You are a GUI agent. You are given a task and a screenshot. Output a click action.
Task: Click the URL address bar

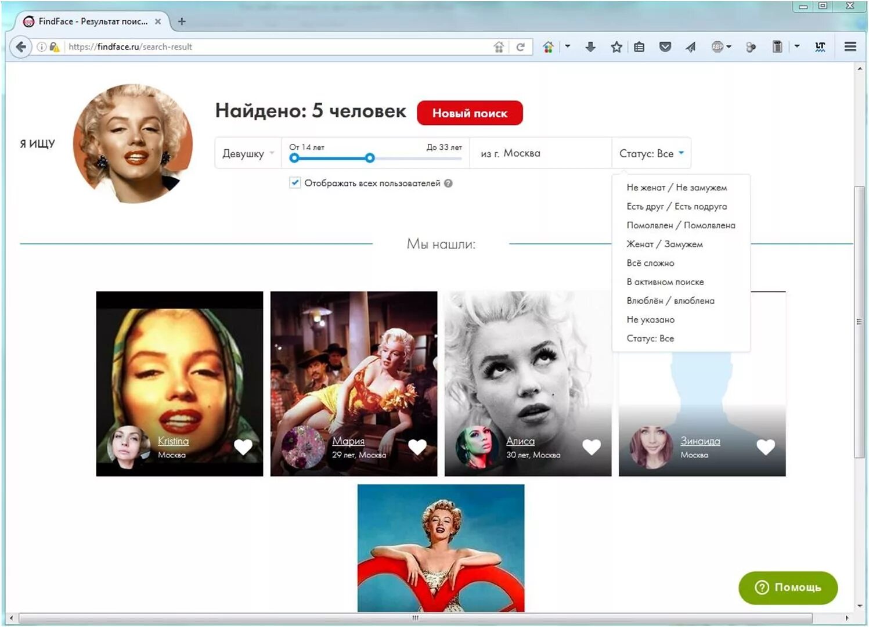coord(279,47)
